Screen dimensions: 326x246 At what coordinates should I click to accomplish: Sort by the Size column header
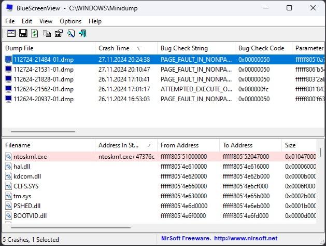tap(299, 145)
